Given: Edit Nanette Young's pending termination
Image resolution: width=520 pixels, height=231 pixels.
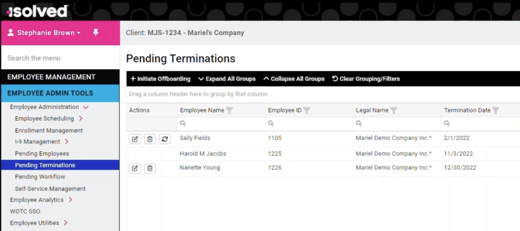Looking at the screenshot, I should coord(135,169).
